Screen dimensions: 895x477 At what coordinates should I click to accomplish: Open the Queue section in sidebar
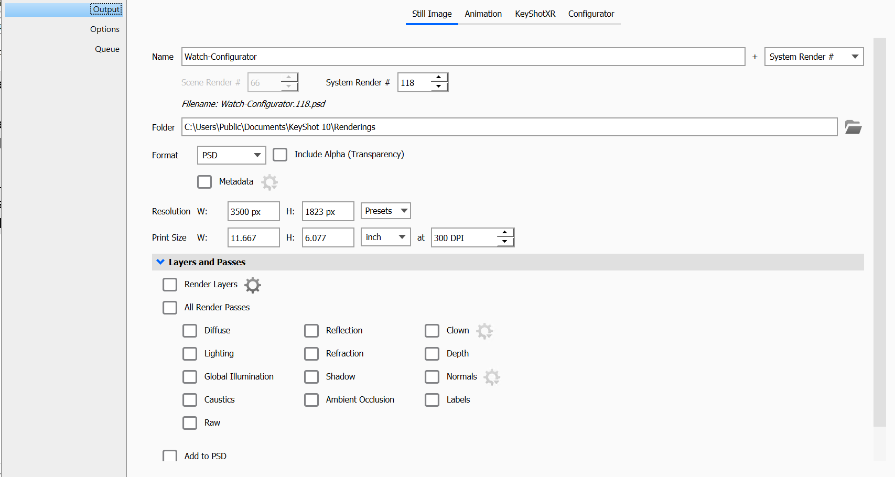107,49
